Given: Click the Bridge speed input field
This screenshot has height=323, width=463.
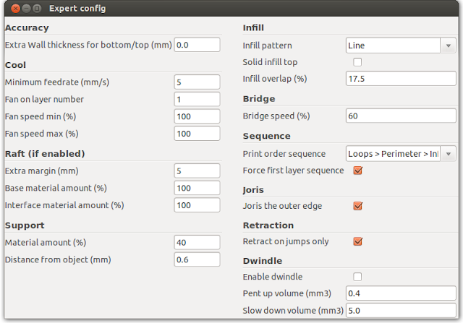Looking at the screenshot, I should (400, 116).
